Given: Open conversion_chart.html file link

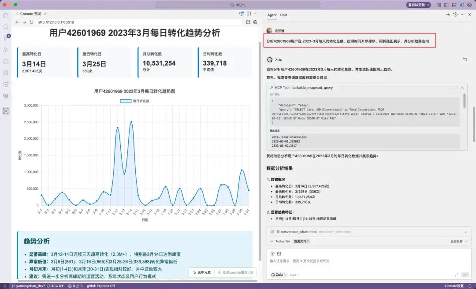Looking at the screenshot, I should pyautogui.click(x=299, y=232).
